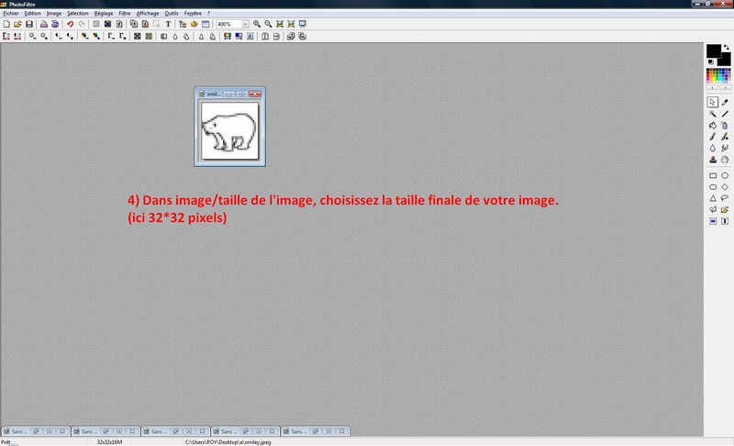Pick a color from the palette grid
734x446 pixels.
(x=718, y=76)
